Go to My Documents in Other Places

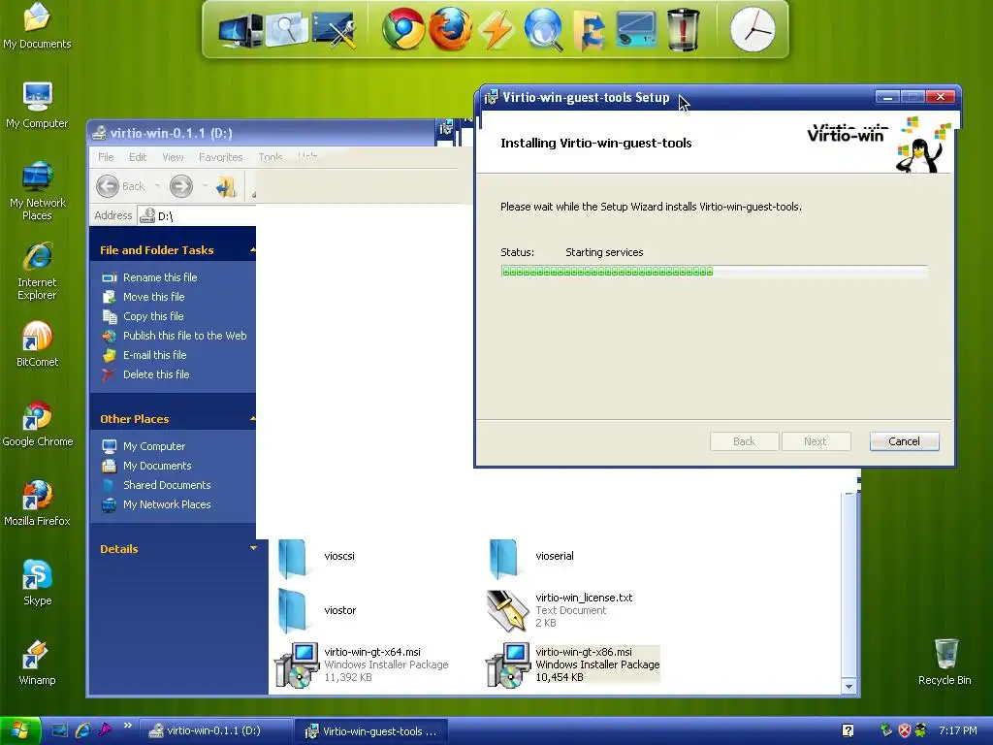156,466
